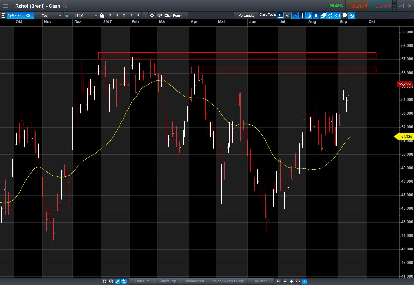Open the text annotation tool (Tt icon)
The width and height of the screenshot is (414, 285).
[x=295, y=15]
